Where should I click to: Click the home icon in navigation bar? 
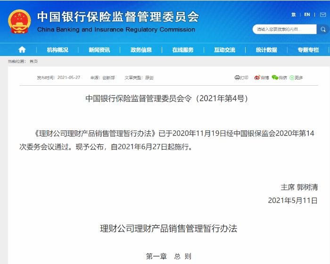(x=22, y=50)
